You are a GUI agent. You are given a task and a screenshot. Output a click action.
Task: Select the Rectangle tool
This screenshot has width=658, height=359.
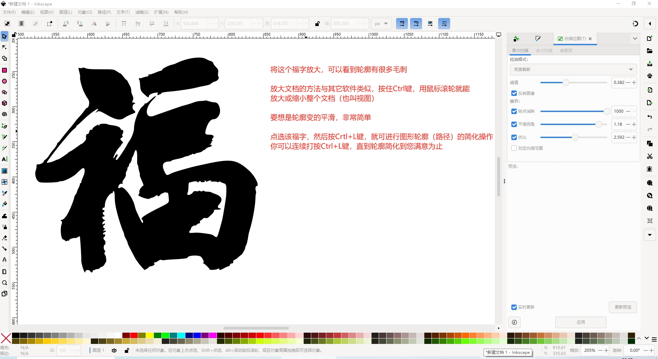pyautogui.click(x=4, y=70)
